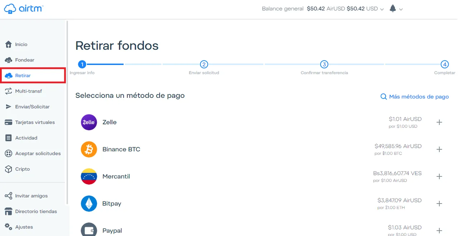Click the Cripto cube icon
Image resolution: width=458 pixels, height=236 pixels.
pos(9,169)
